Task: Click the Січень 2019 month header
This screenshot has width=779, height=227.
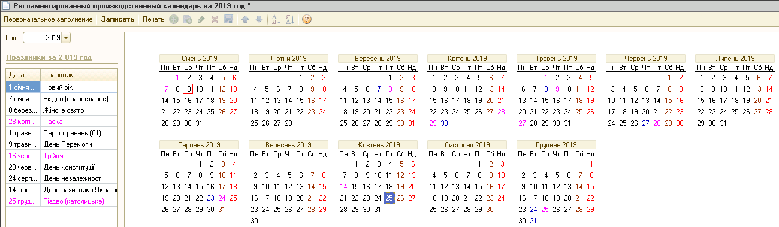Action: pos(199,59)
